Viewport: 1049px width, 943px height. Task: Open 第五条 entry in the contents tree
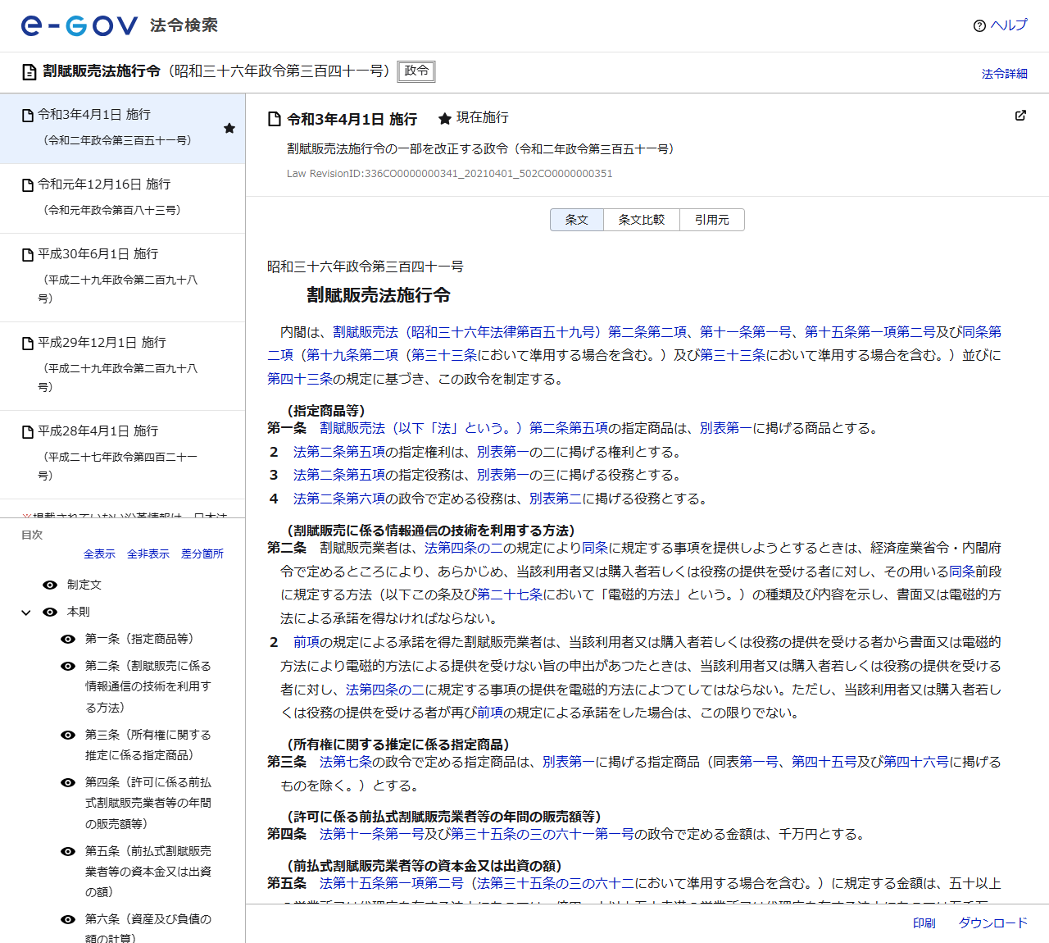(148, 872)
